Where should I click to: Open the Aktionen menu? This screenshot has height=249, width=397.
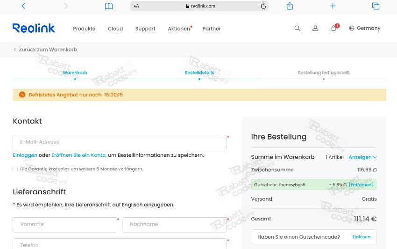point(179,29)
